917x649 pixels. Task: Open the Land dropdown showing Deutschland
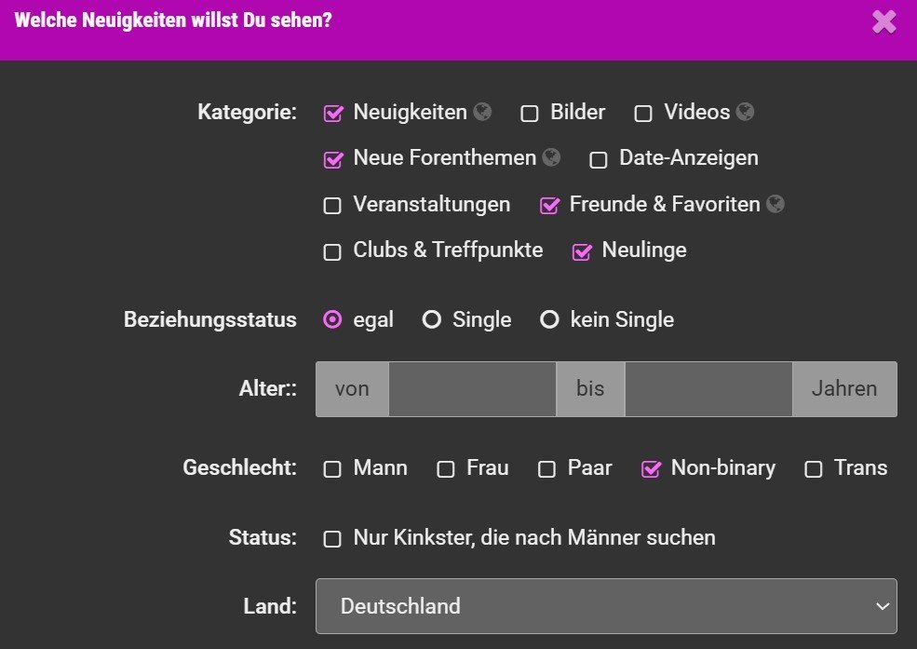click(x=606, y=606)
